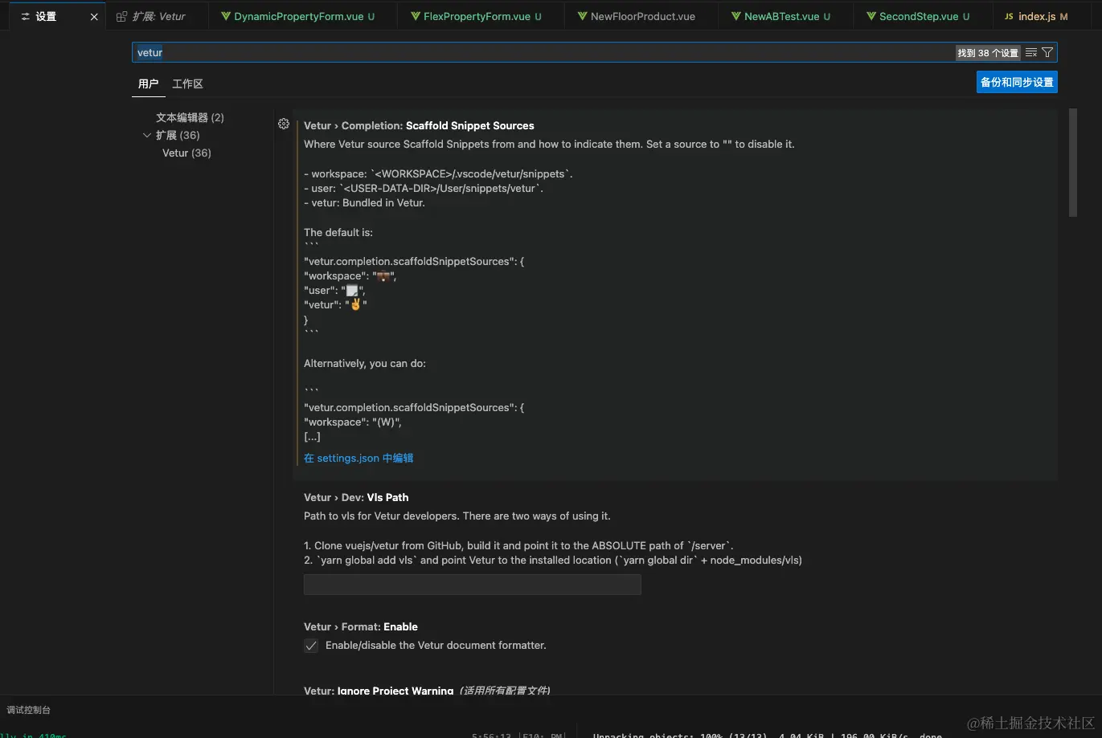The height and width of the screenshot is (738, 1102).
Task: Open FlexPropertyForm.vue tab
Action: pos(481,16)
